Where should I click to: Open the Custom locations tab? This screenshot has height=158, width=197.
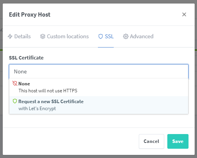[64, 36]
